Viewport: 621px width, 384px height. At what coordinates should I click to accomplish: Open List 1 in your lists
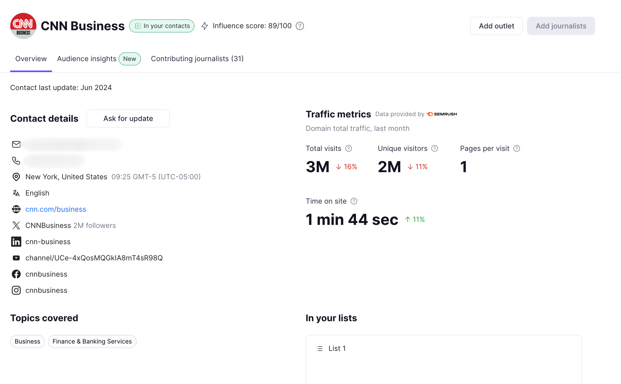(x=337, y=348)
